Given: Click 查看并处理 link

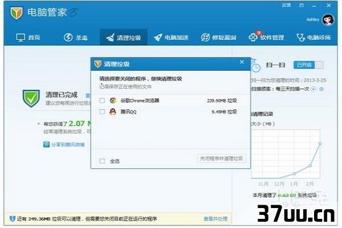Looking at the screenshot, I should pyautogui.click(x=215, y=219).
